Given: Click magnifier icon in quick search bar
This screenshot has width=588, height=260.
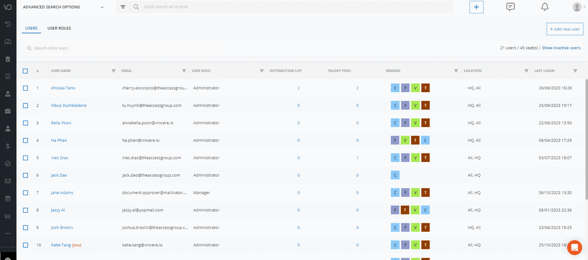Looking at the screenshot, I should coord(136,7).
